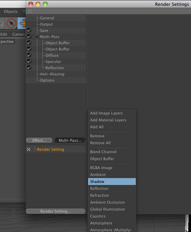Toggle the first Object Buffer checkbox

tap(29, 43)
